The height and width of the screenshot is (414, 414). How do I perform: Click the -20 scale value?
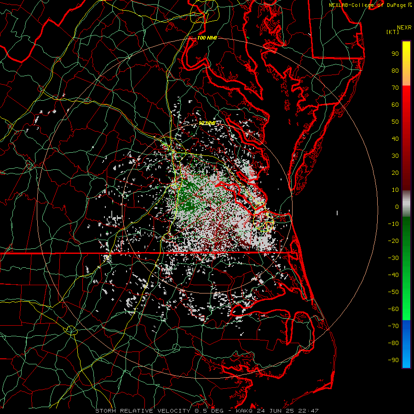(x=393, y=241)
